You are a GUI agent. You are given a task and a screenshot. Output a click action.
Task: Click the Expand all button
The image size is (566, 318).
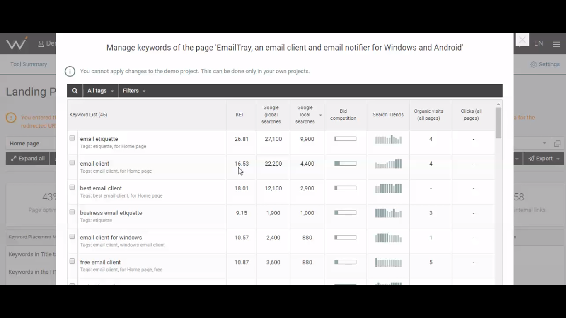pos(28,159)
